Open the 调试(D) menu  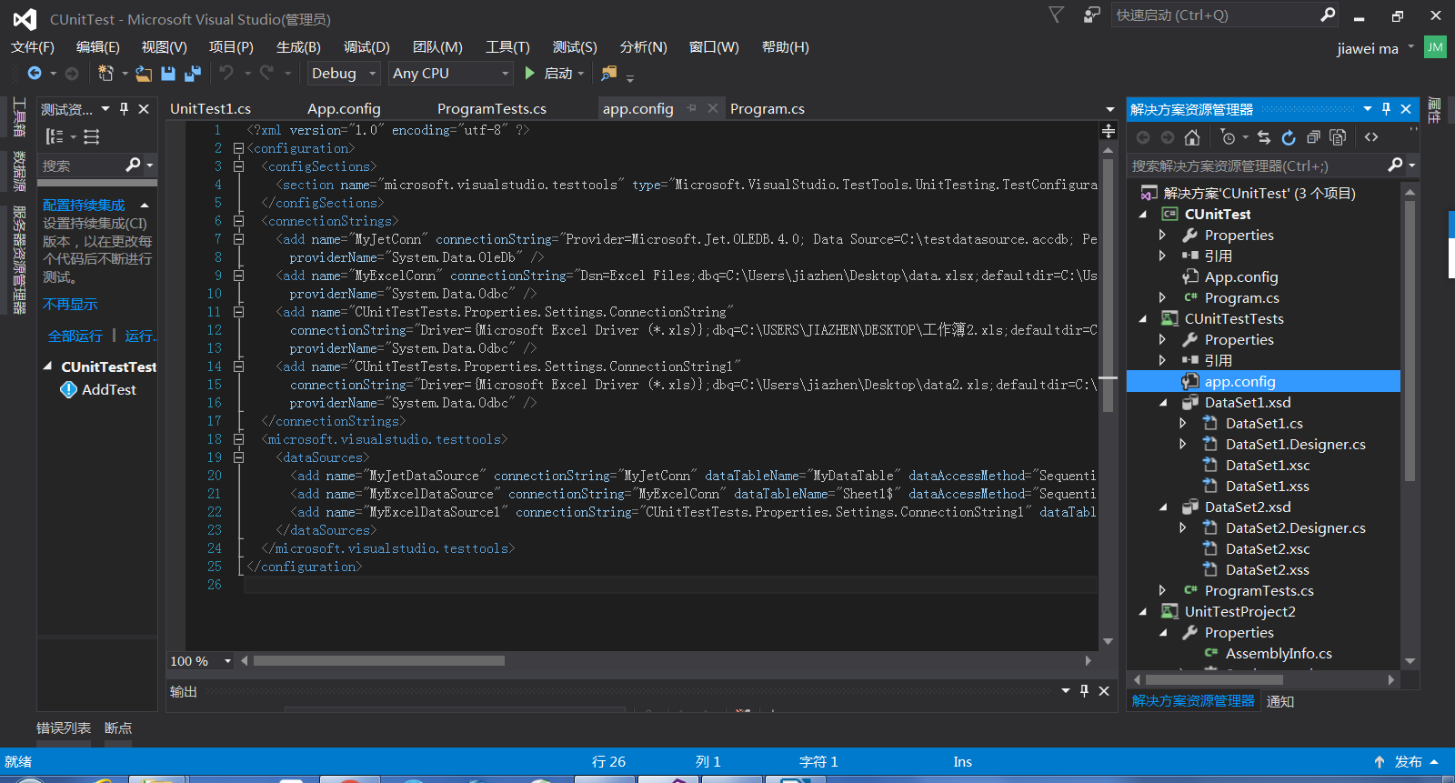point(366,47)
